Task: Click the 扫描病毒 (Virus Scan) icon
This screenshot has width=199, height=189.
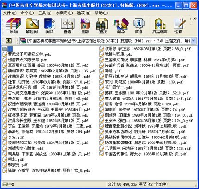Action: 160,26
